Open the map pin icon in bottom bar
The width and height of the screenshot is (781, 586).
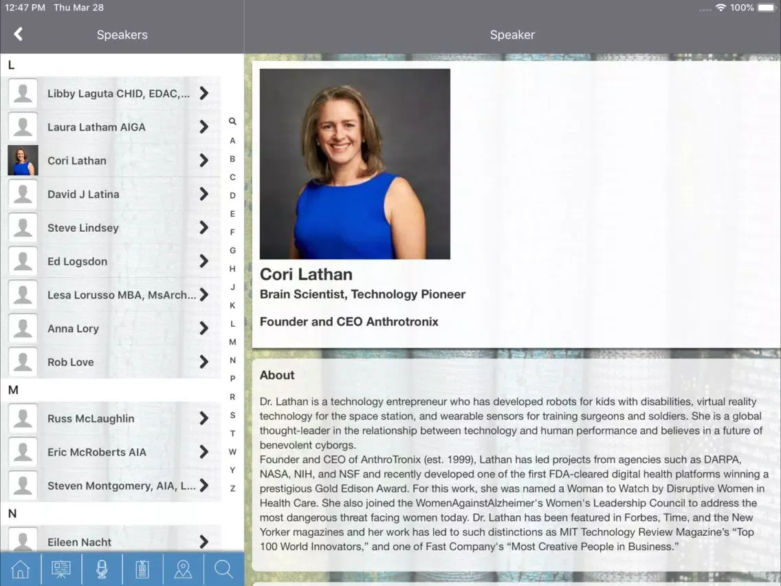click(x=184, y=569)
